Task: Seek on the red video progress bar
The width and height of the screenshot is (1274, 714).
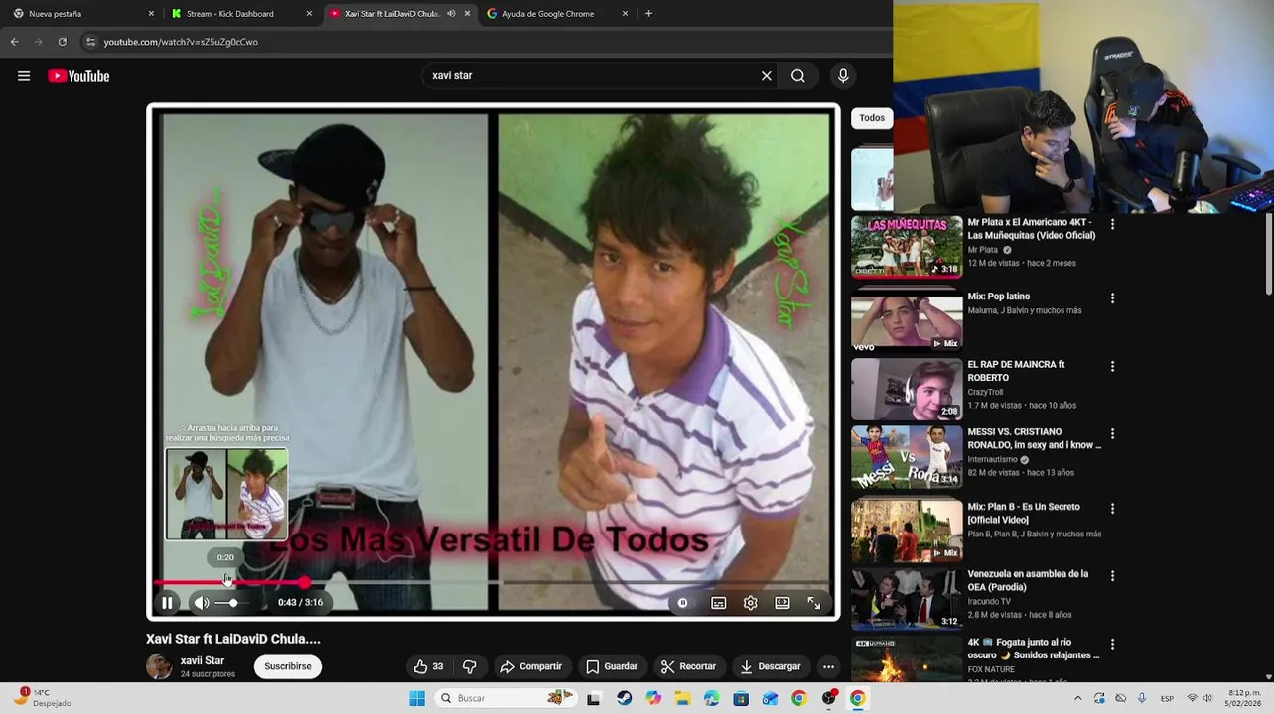Action: pos(493,582)
